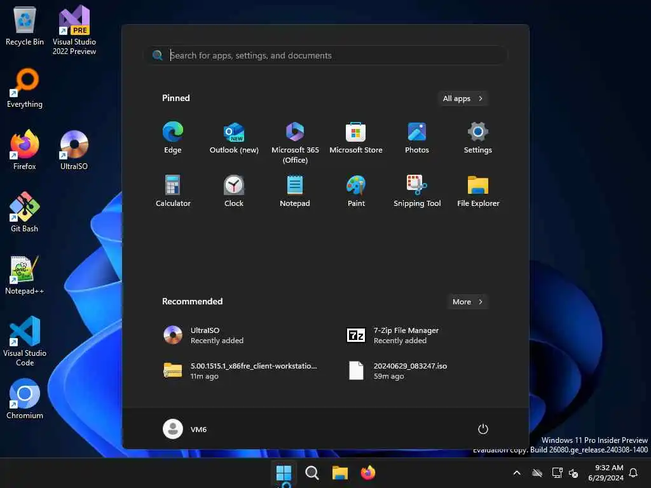Open taskbar Search
The image size is (651, 488).
312,473
